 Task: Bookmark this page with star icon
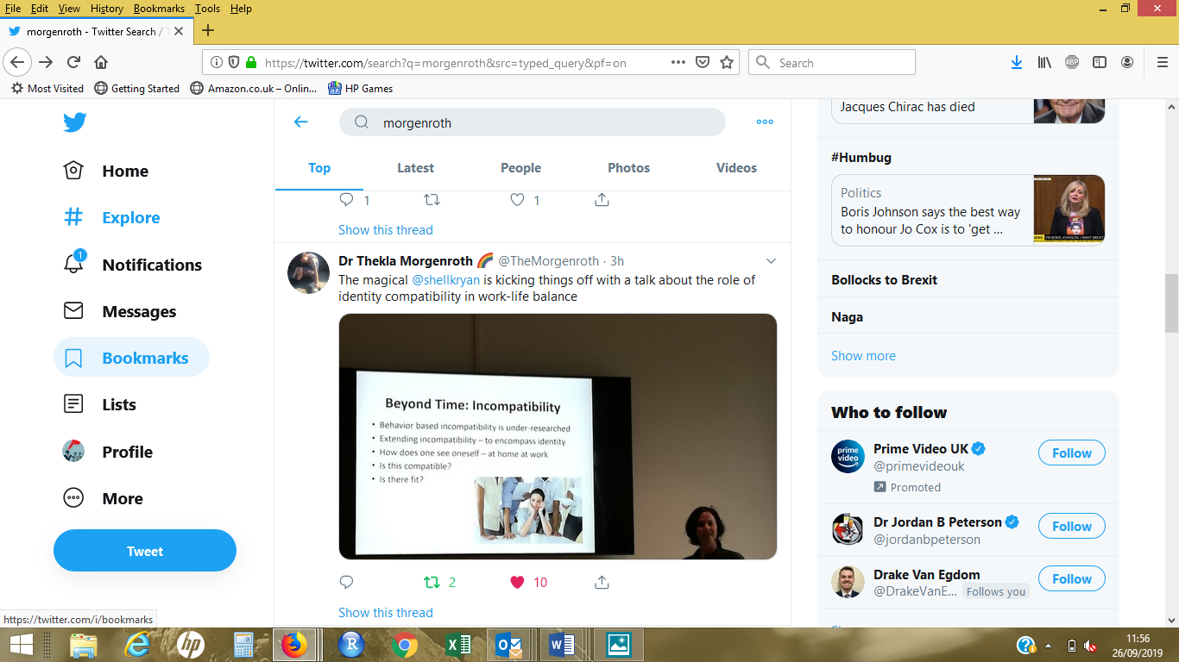727,62
